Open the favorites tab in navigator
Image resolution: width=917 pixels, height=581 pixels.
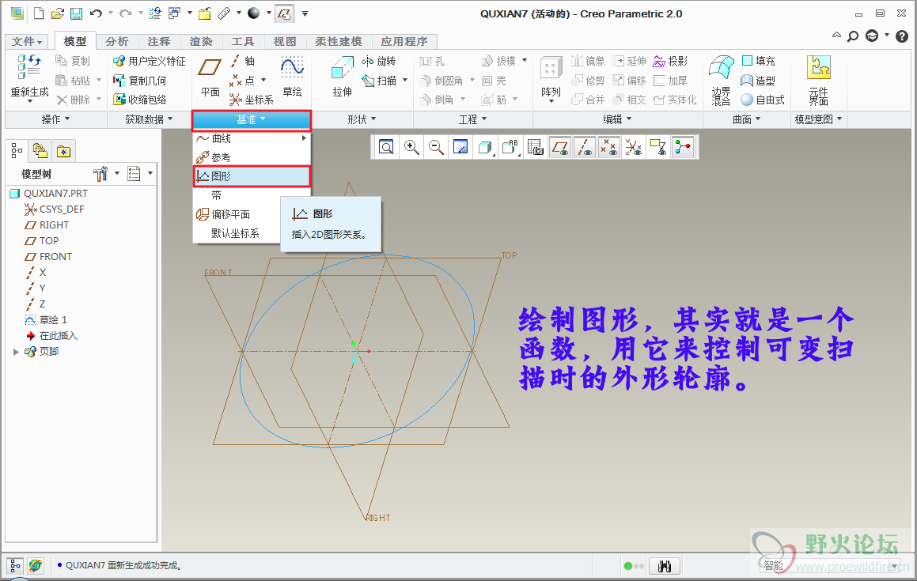63,152
